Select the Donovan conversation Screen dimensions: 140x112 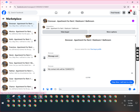tap(19, 25)
